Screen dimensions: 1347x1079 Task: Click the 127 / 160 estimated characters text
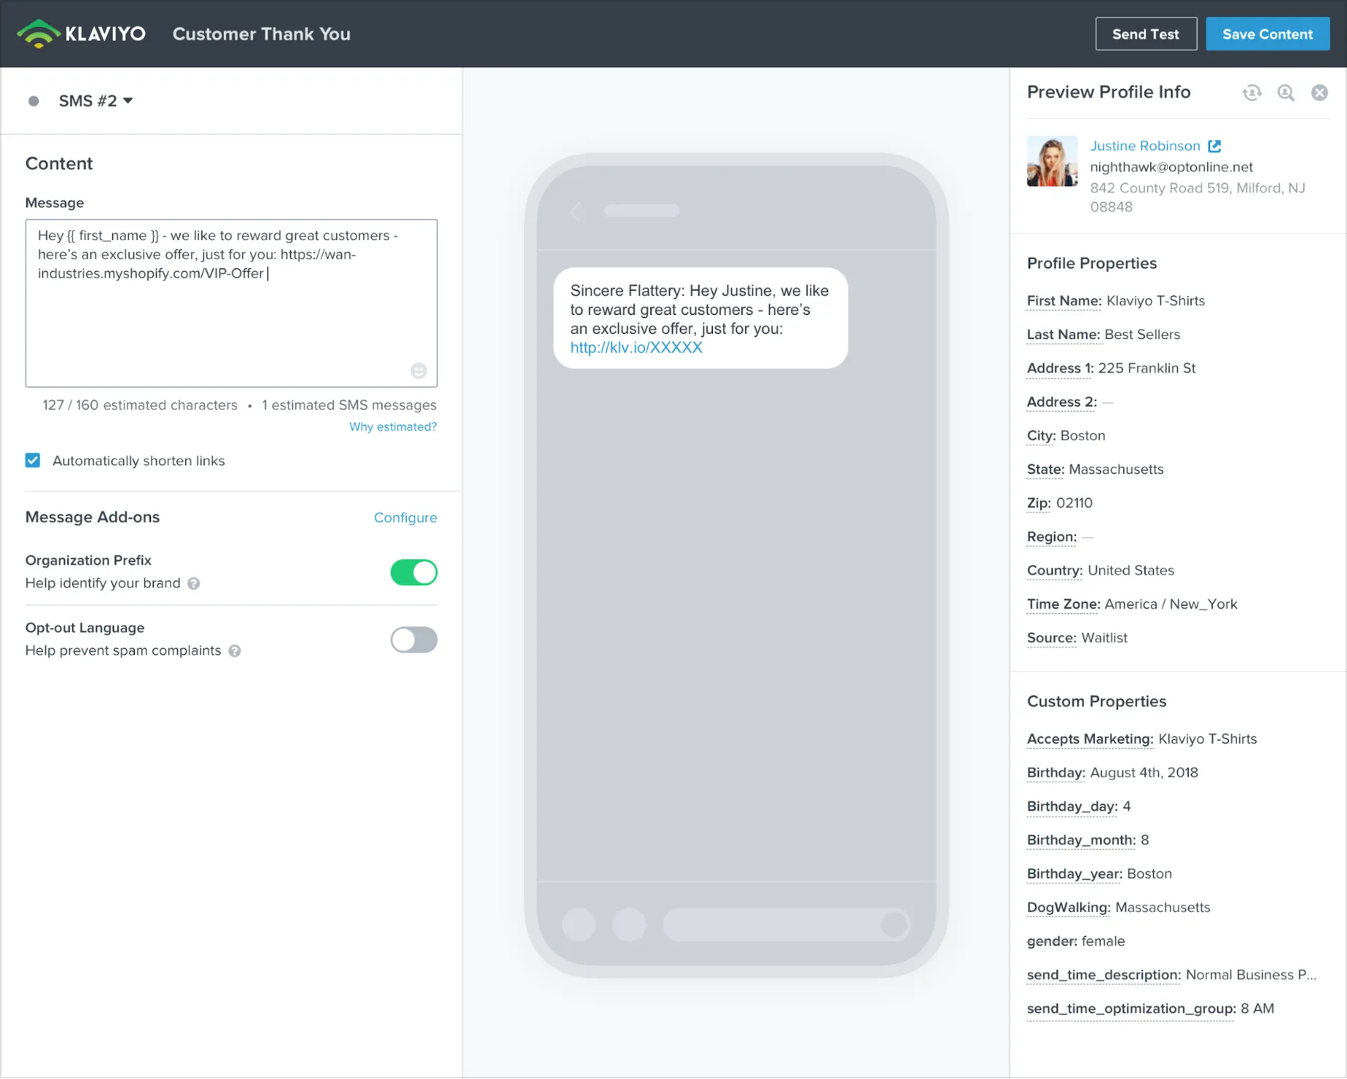(x=140, y=405)
